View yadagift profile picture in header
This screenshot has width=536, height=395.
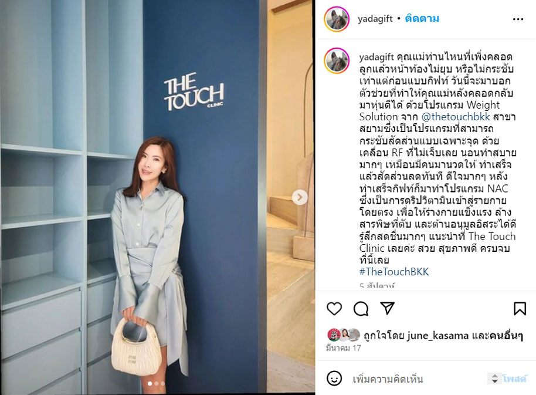pos(337,19)
